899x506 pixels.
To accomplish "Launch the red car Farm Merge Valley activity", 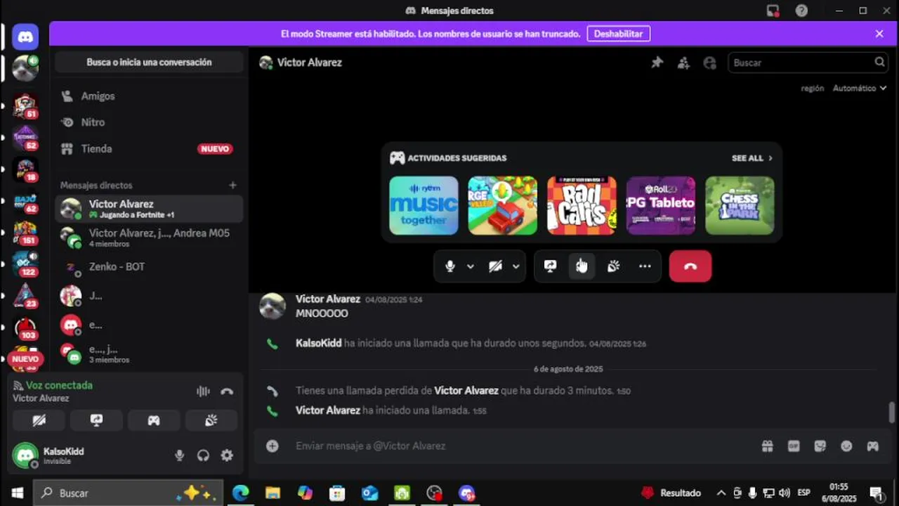I will (x=502, y=205).
